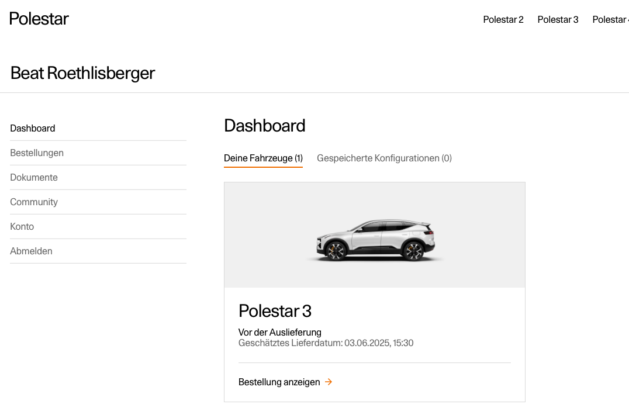
Task: Click the orange arrow beside Bestellung anzeigen
Action: 329,382
